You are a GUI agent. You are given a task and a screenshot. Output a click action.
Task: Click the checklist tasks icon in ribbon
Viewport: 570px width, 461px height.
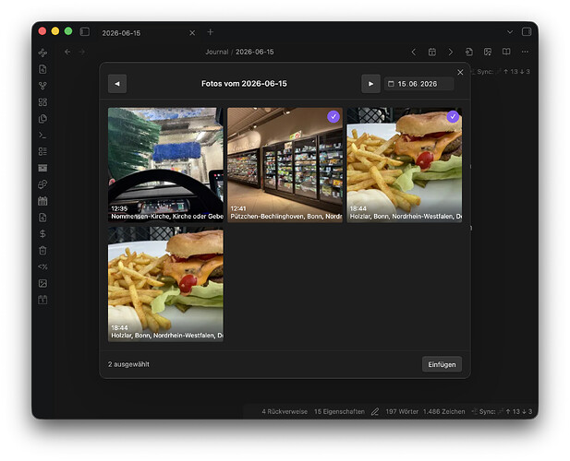pos(42,151)
